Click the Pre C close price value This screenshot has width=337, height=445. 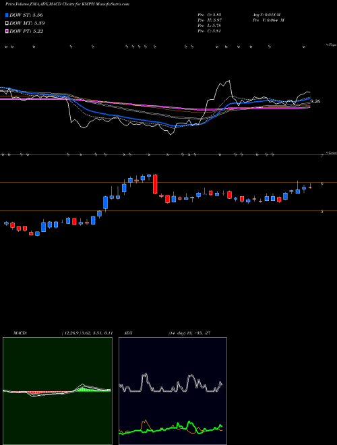210,30
